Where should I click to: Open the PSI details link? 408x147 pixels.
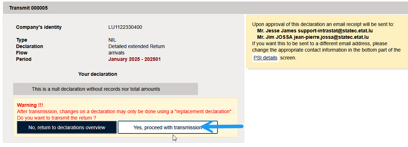pyautogui.click(x=265, y=58)
